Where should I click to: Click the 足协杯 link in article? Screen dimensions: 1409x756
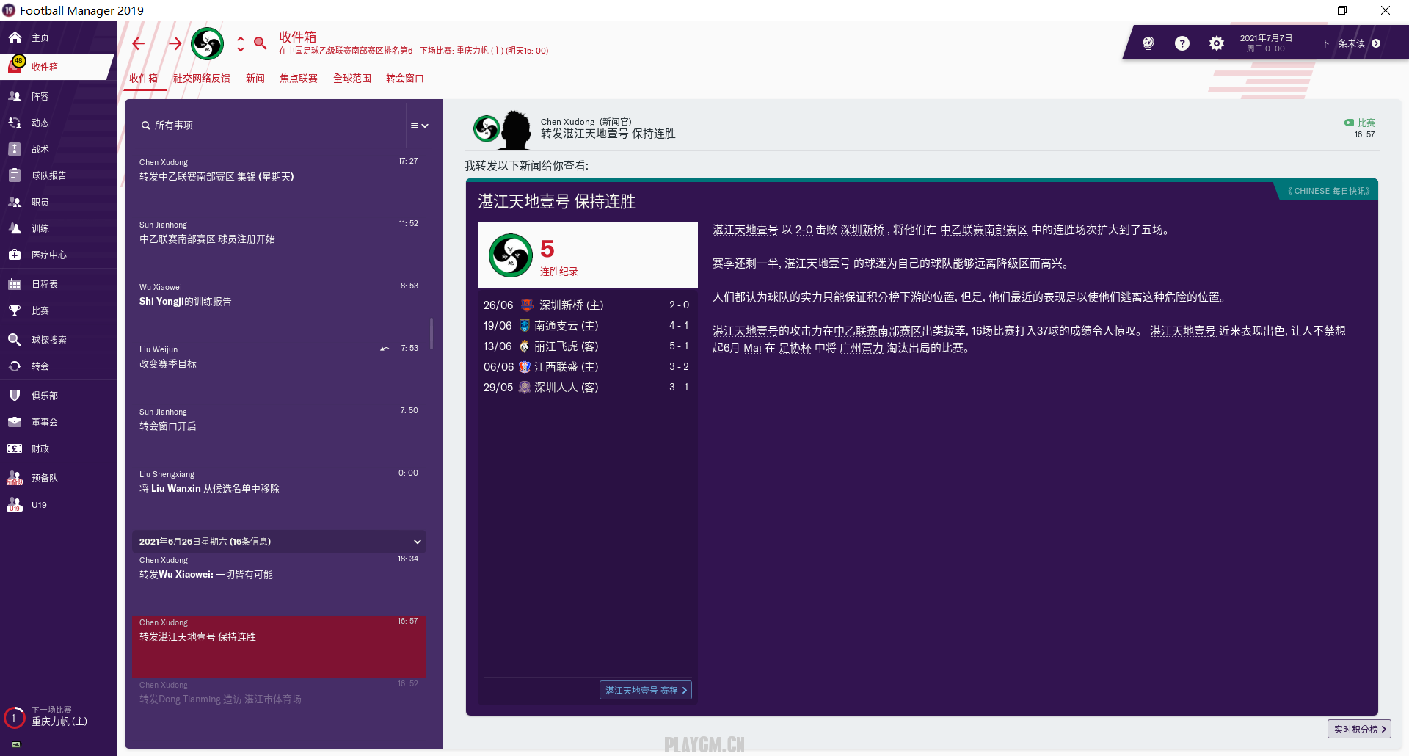(x=795, y=348)
